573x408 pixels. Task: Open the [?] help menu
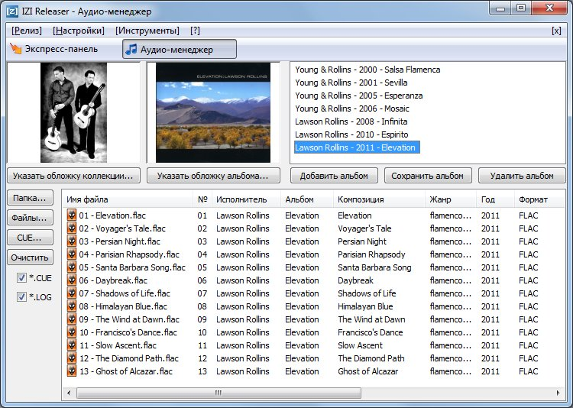[195, 31]
